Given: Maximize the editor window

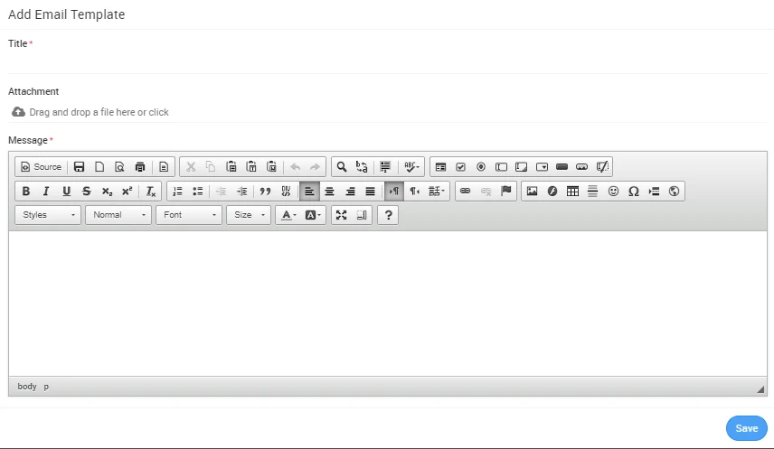Looking at the screenshot, I should click(x=341, y=215).
